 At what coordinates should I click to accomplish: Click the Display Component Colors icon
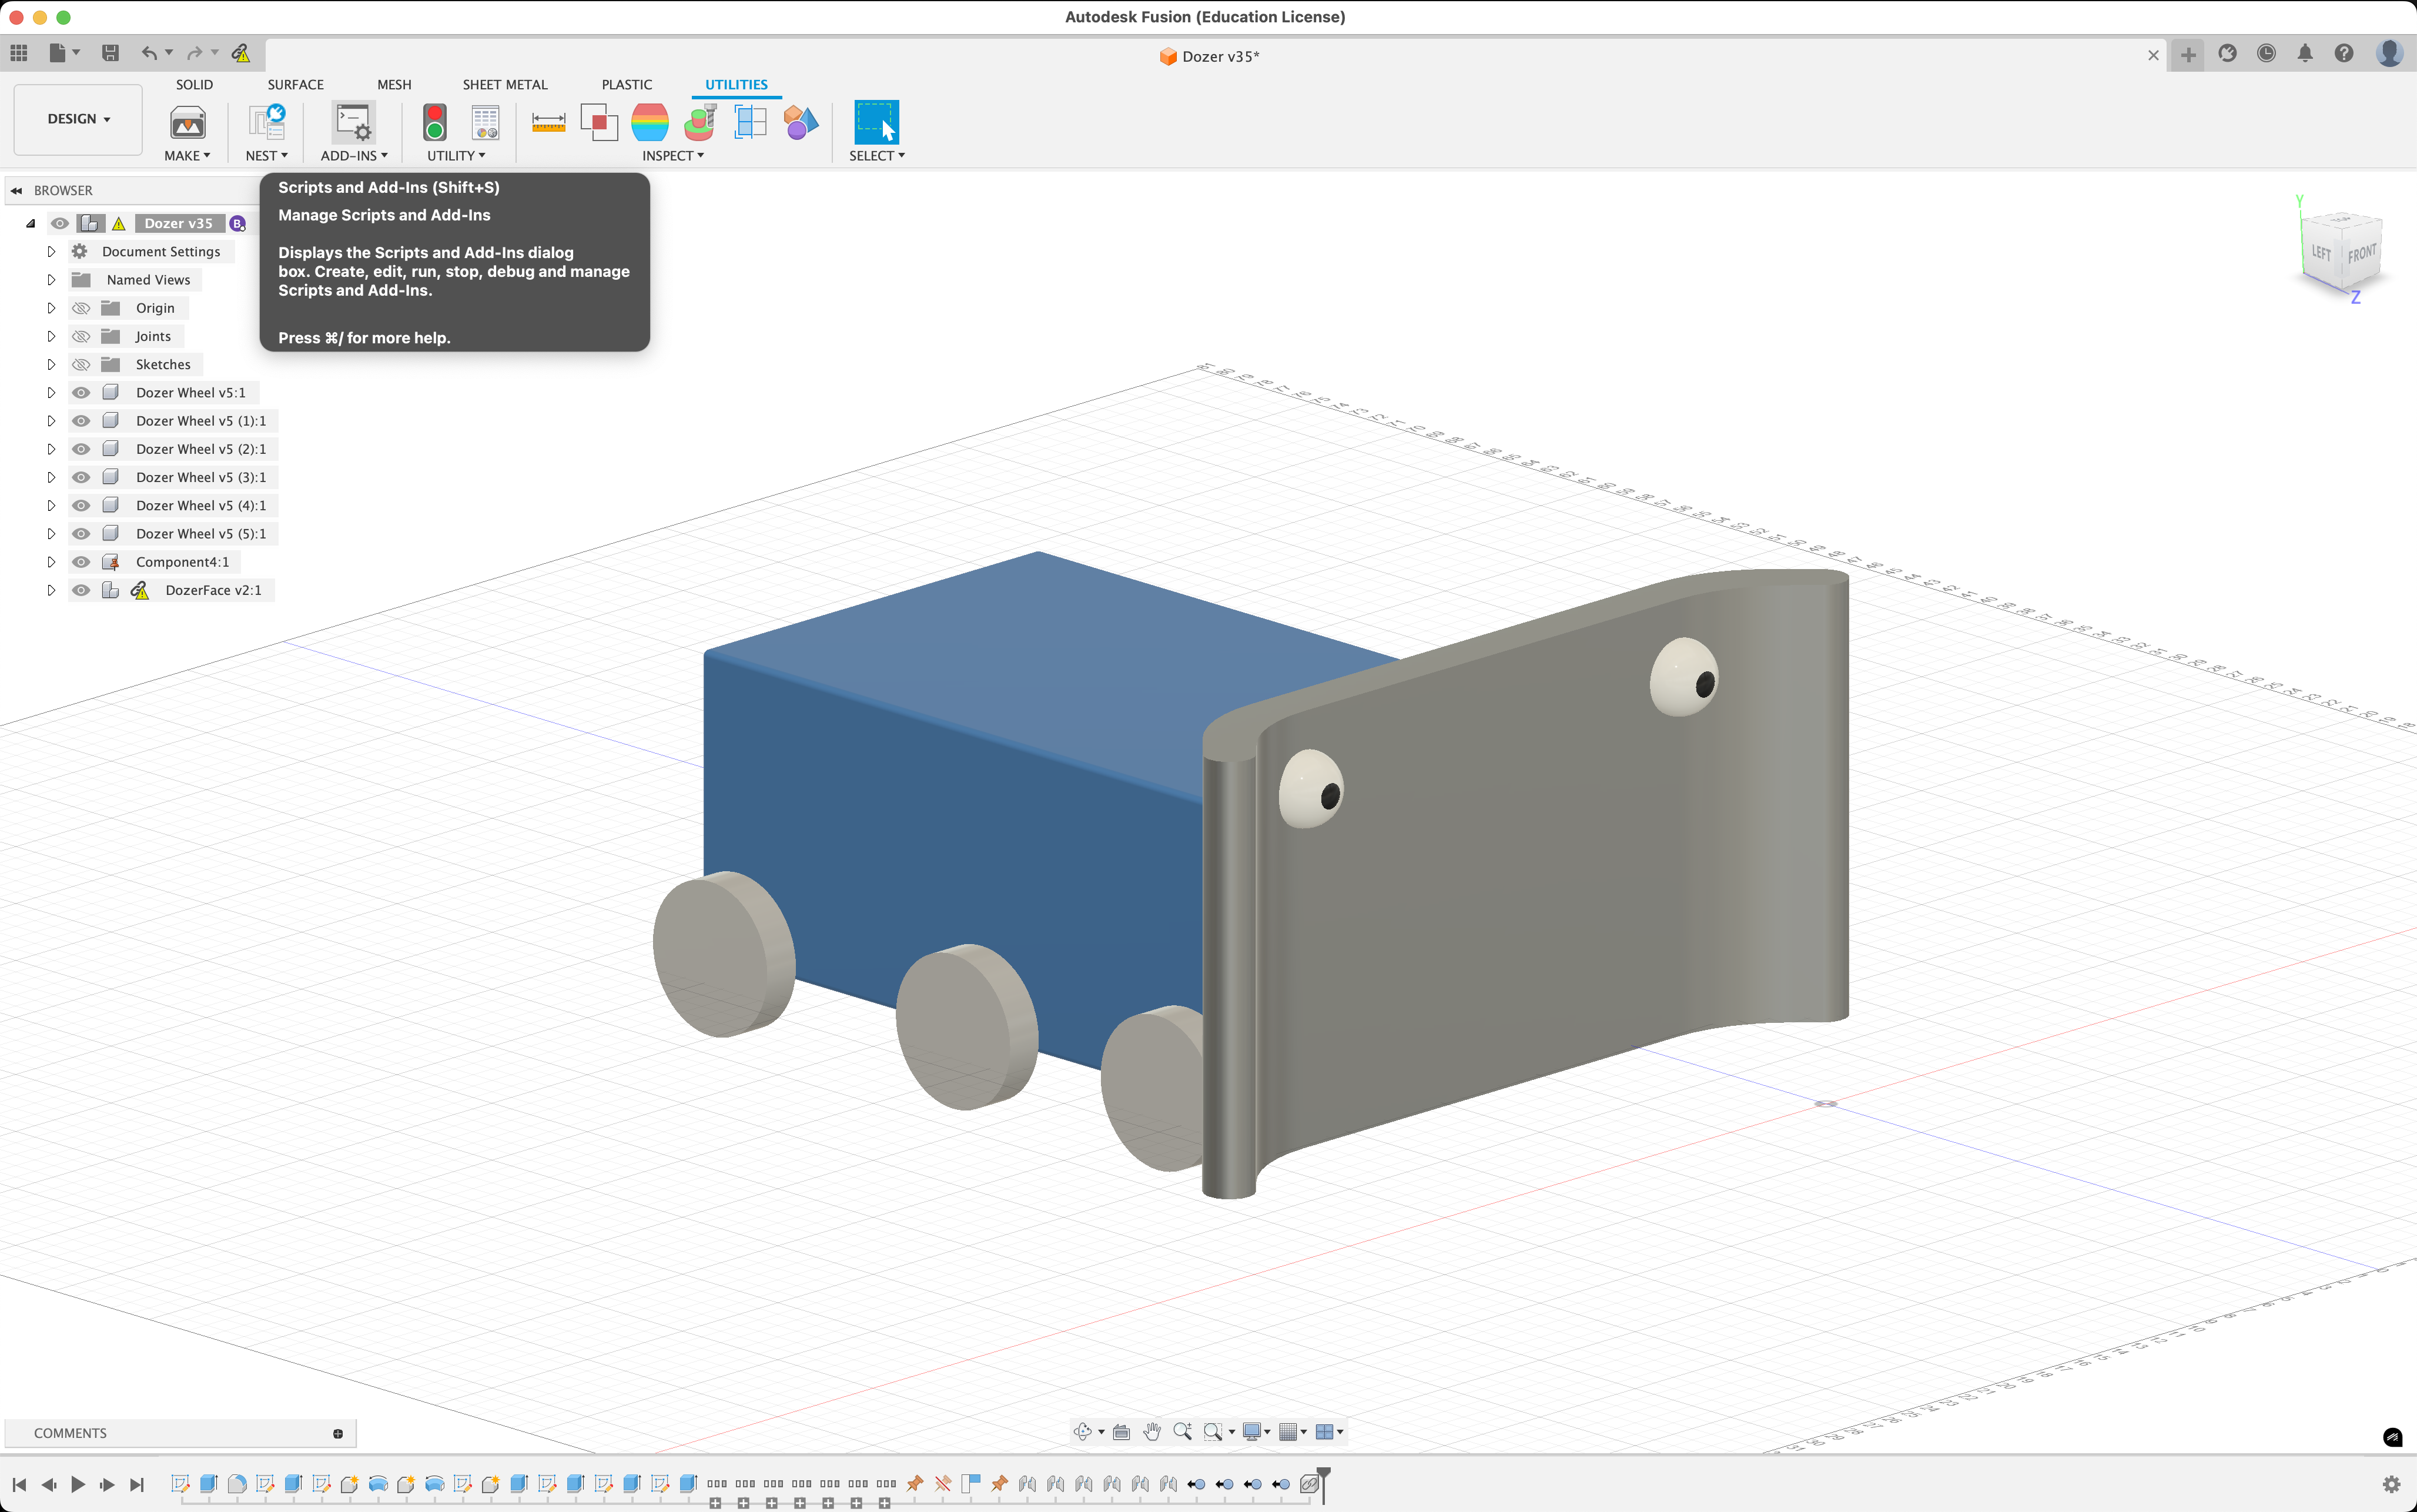coord(801,123)
